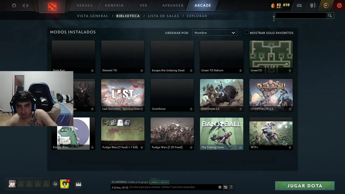Open the player profile avatar icon
This screenshot has width=345, height=194.
pyautogui.click(x=12, y=184)
